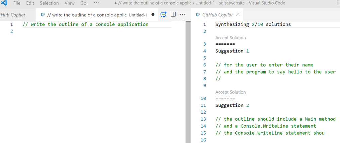This screenshot has height=143, width=340.
Task: Click C# icon on GitHub Copilot tab
Action: 198,15
